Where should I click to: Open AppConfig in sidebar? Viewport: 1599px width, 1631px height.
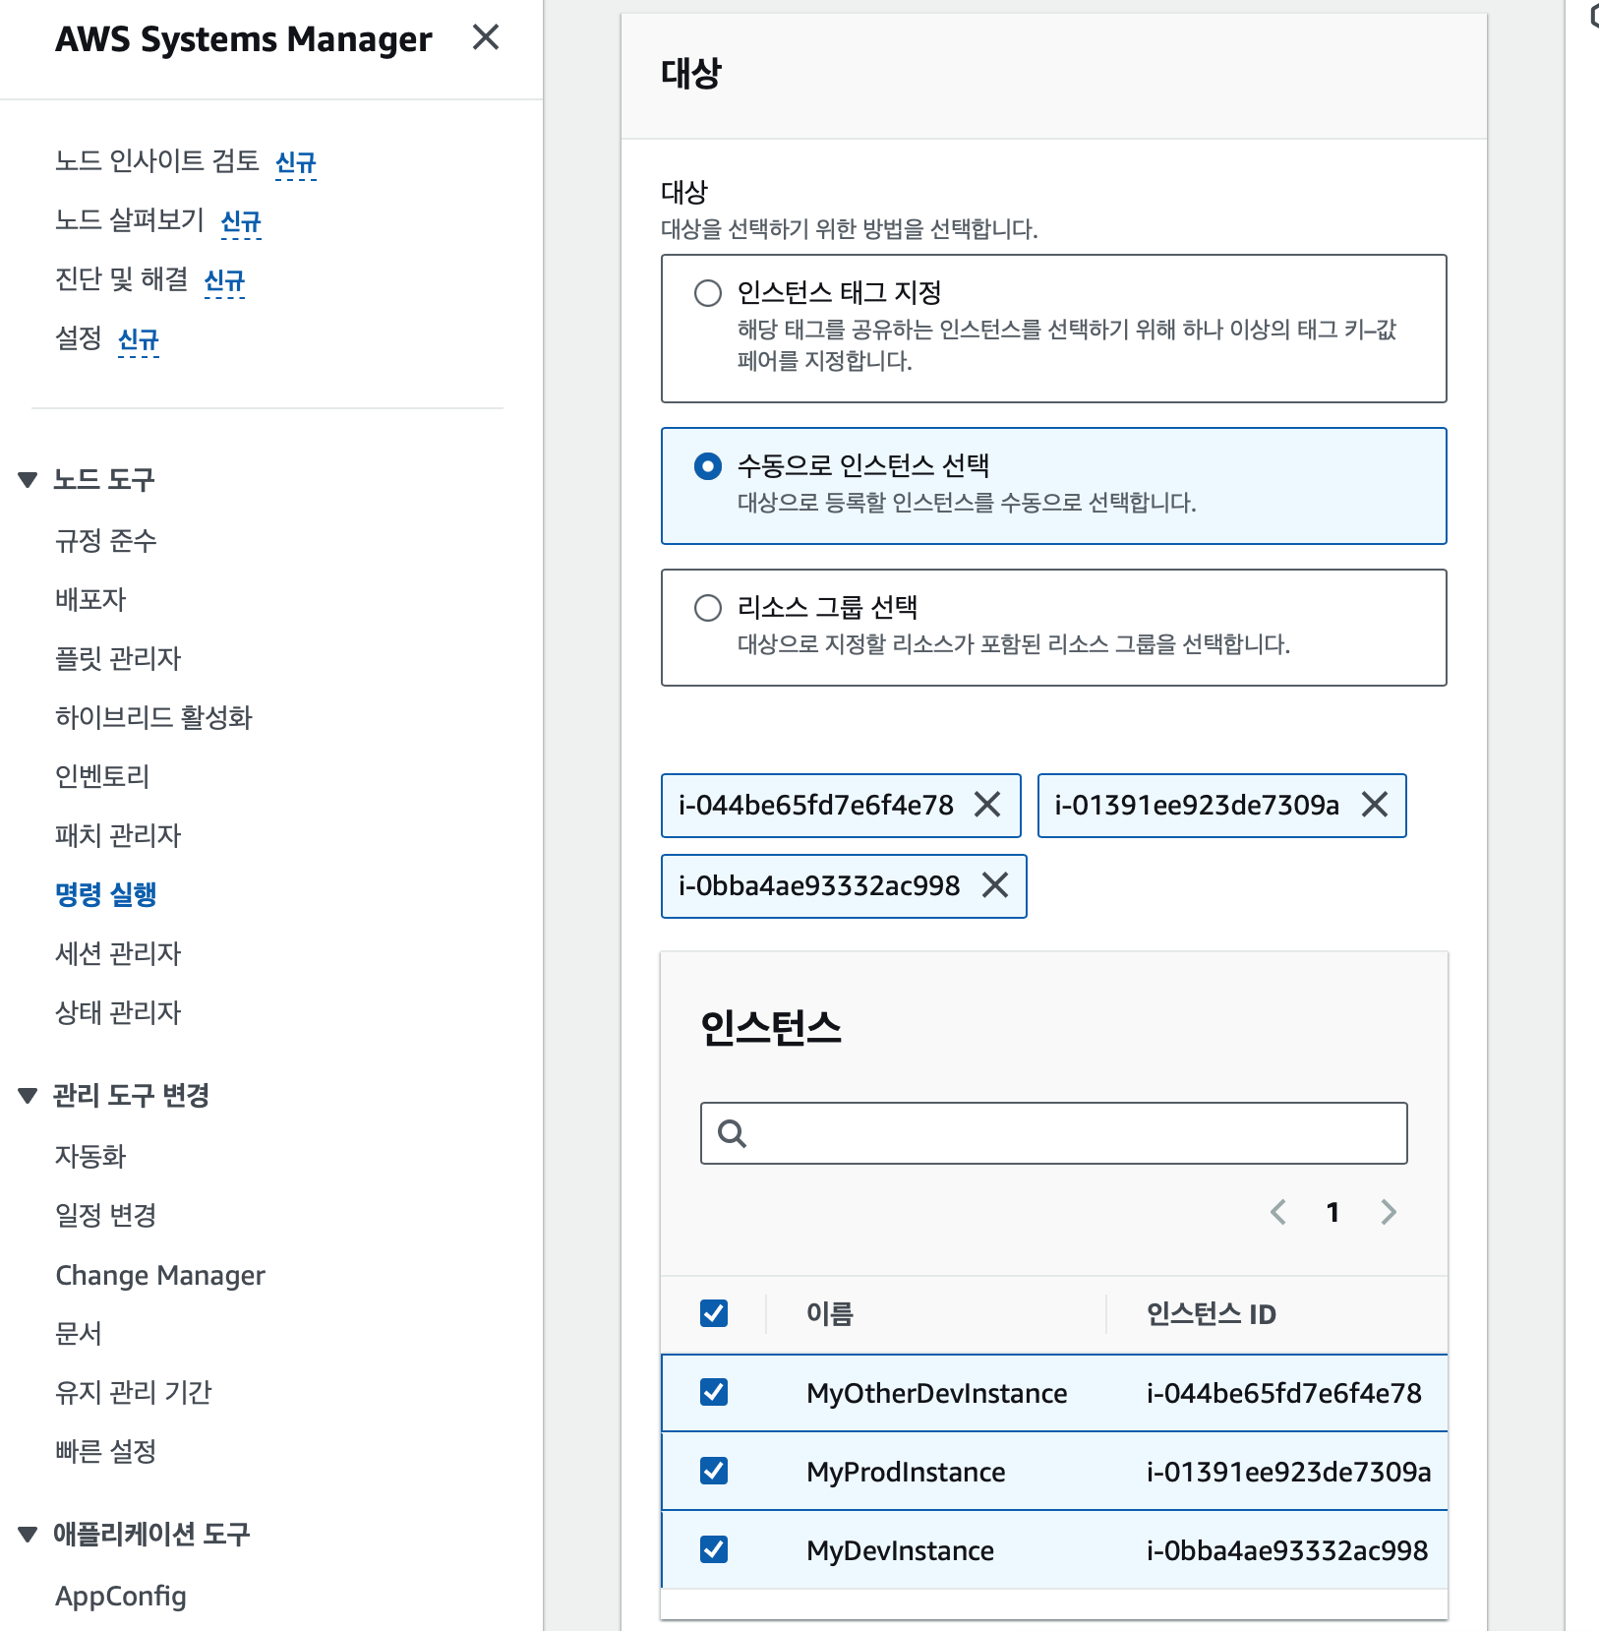click(121, 1596)
